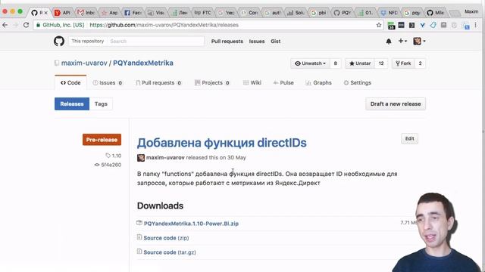Click the Edit release button

[x=409, y=139]
